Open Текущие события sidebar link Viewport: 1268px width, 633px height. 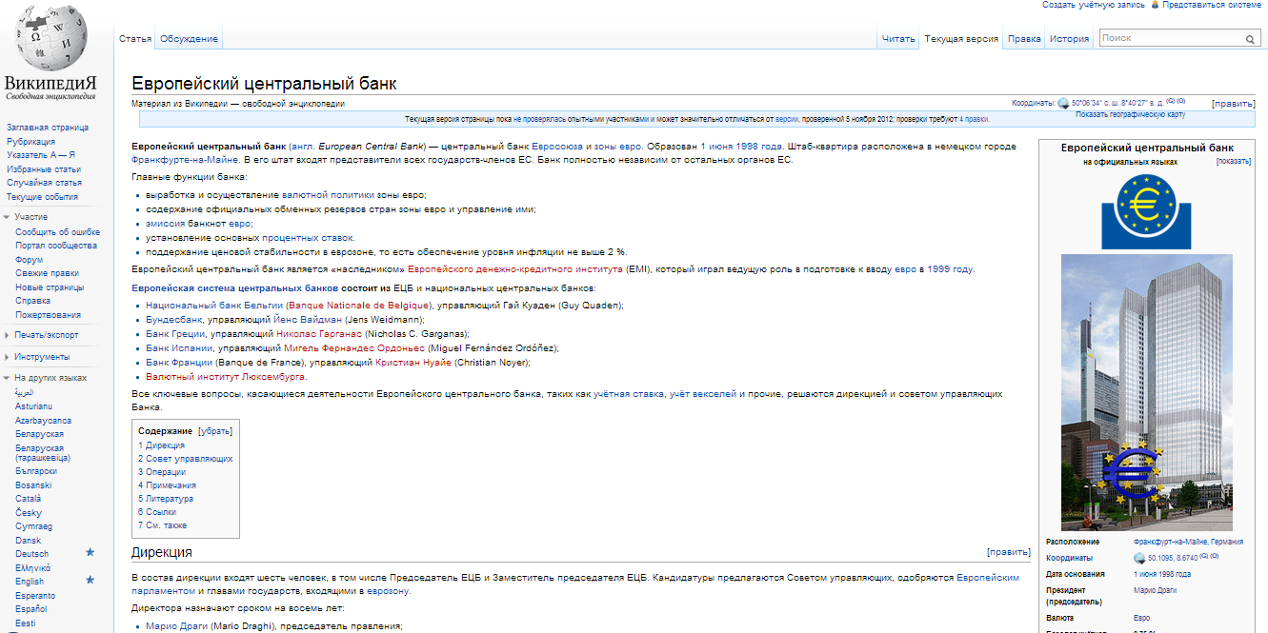[x=42, y=196]
